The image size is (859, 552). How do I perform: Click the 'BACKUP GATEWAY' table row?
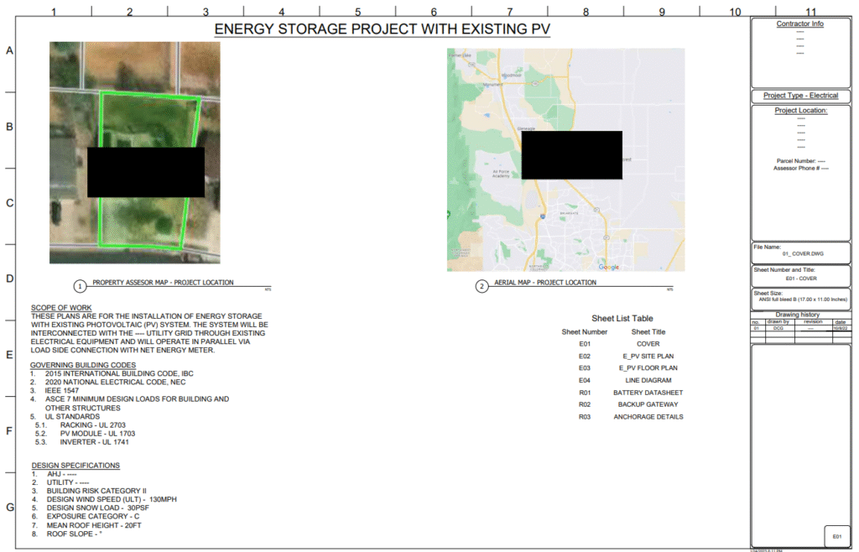628,404
